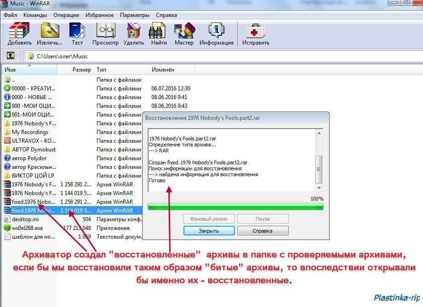423x307 pixels.
Task: Click the address path C:\Users\олег\Music
Action: tap(63, 56)
